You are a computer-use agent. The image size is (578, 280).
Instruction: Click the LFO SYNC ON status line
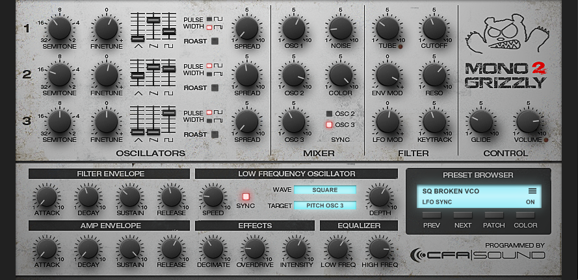pyautogui.click(x=479, y=202)
